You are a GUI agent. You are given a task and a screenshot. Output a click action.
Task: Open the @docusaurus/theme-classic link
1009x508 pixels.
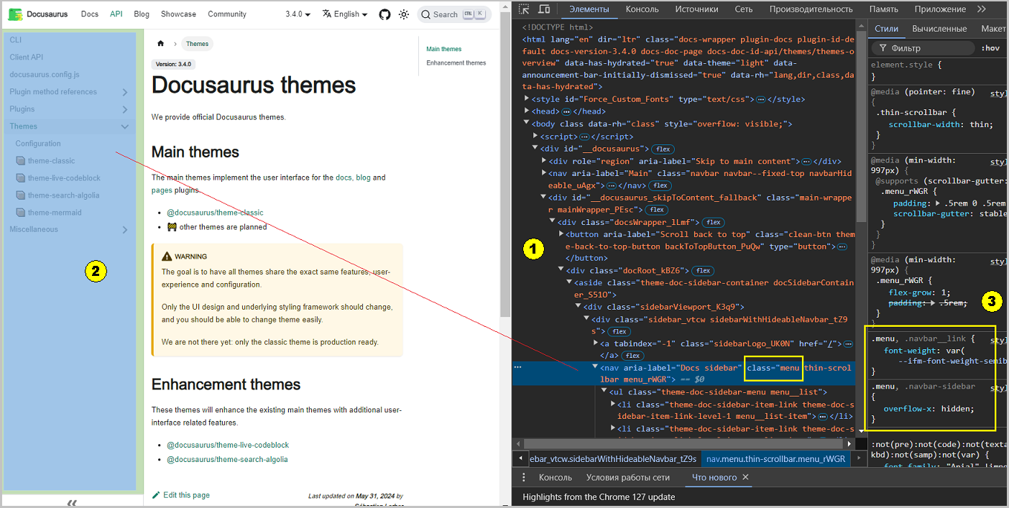[215, 213]
